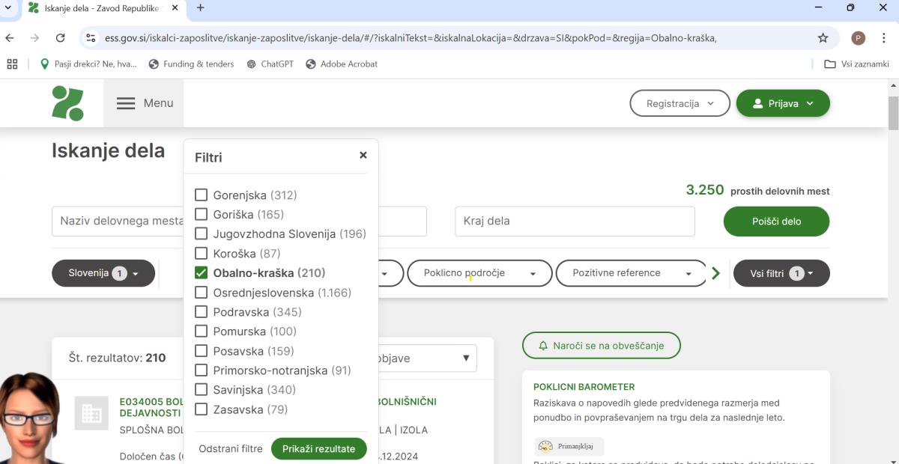The width and height of the screenshot is (899, 464).
Task: Expand the Slovenija country dropdown
Action: 103,273
